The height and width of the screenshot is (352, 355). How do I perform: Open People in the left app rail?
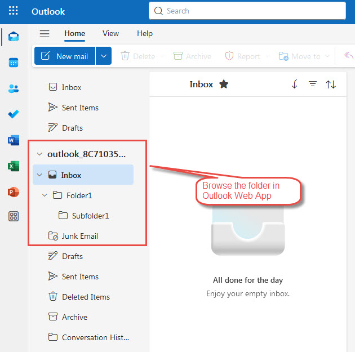(14, 88)
